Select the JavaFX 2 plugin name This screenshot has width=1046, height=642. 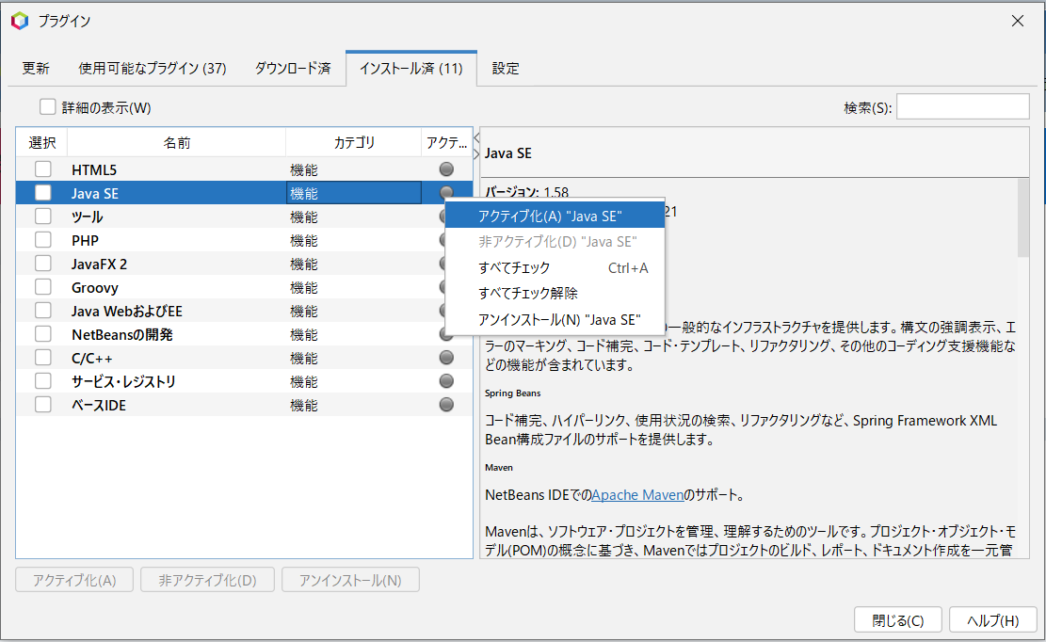[99, 264]
